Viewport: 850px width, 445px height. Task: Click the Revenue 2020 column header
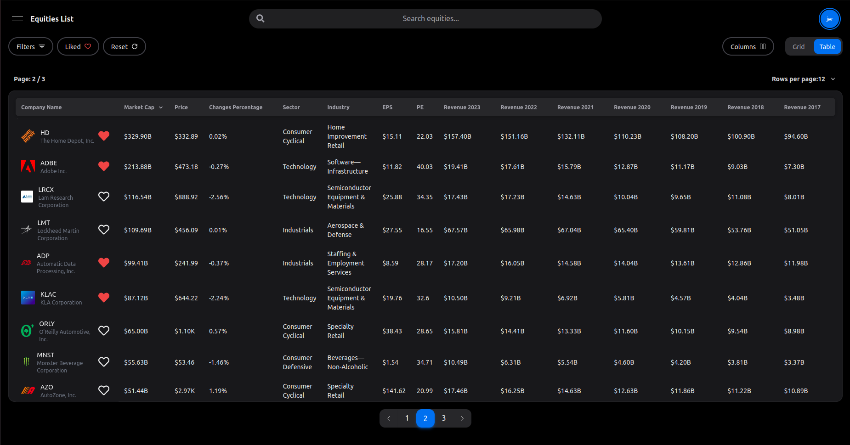pyautogui.click(x=632, y=107)
